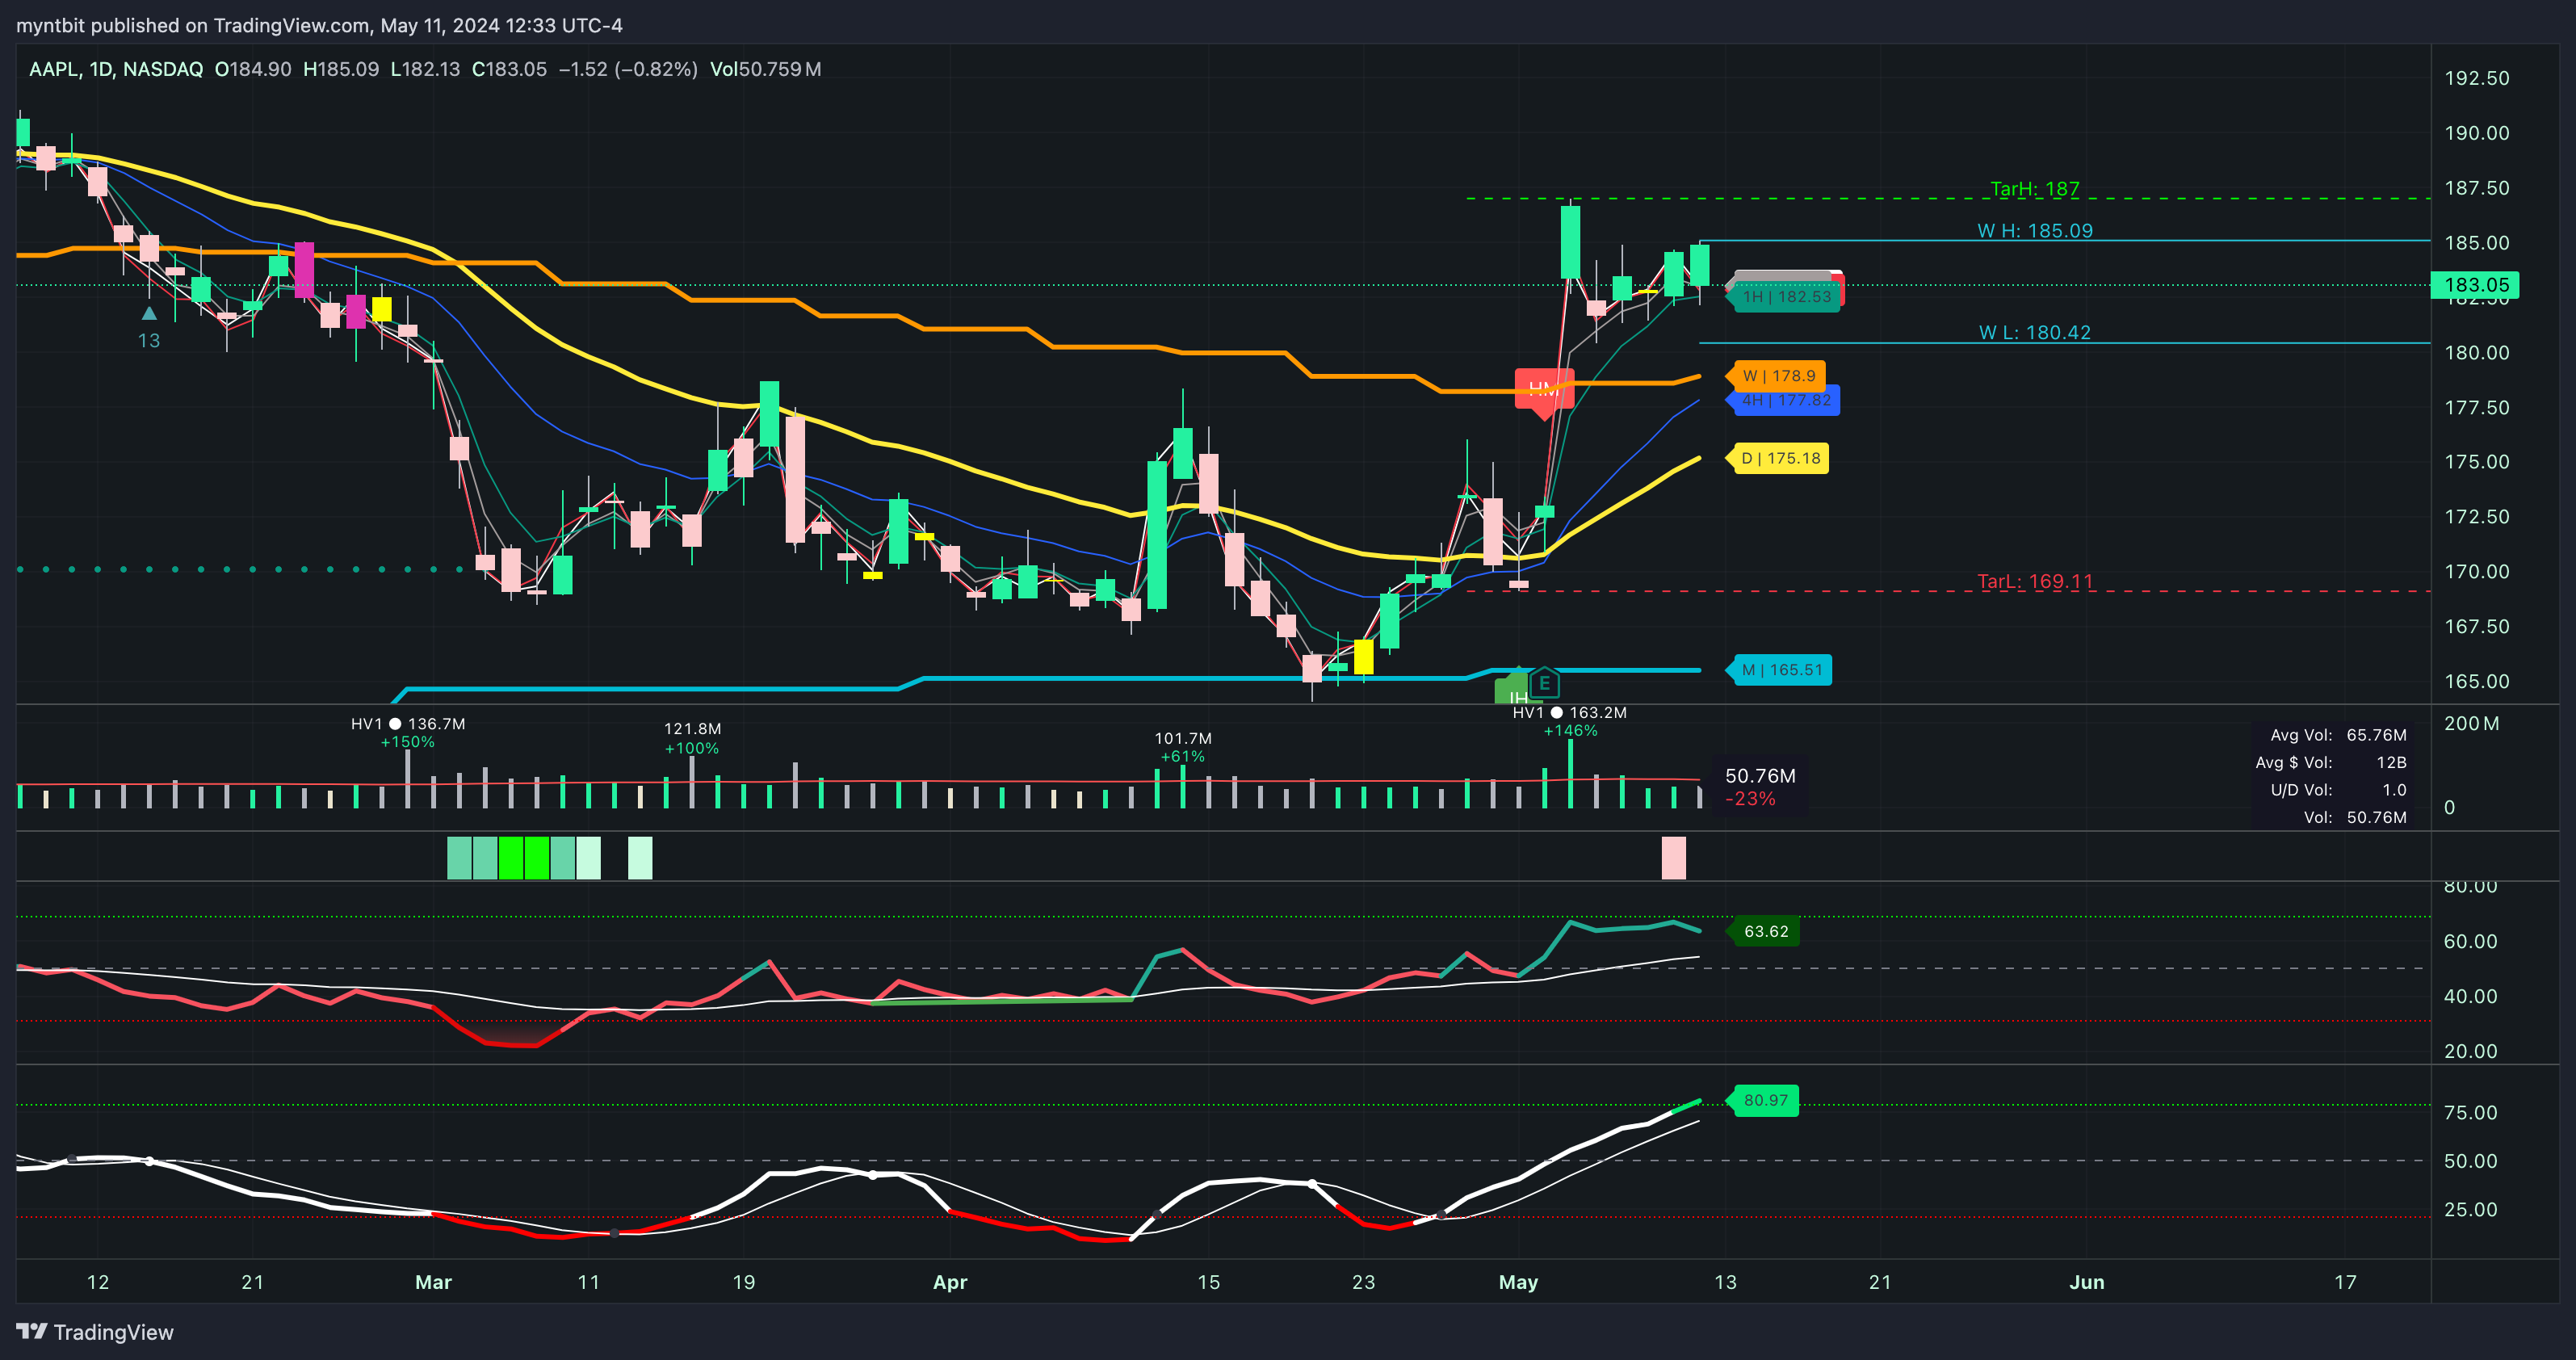
Task: Click the TarH: 187 target label
Action: [2034, 189]
